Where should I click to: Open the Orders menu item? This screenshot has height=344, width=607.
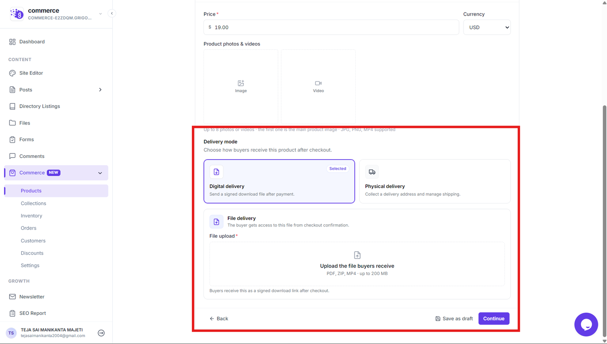(x=29, y=228)
